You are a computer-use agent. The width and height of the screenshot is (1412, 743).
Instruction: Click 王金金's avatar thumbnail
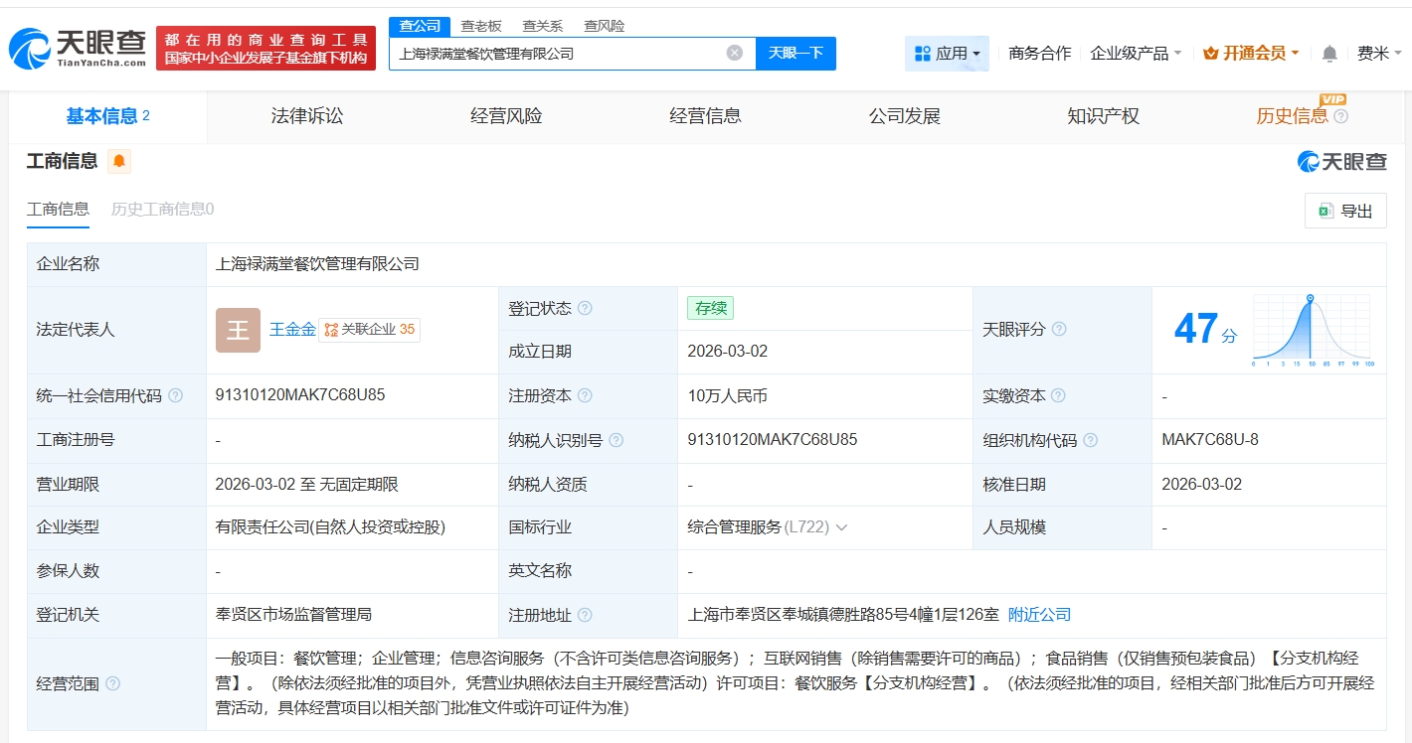point(237,329)
